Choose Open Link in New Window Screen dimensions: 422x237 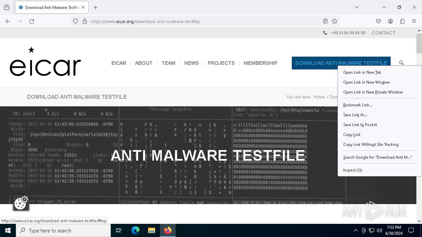point(380,82)
